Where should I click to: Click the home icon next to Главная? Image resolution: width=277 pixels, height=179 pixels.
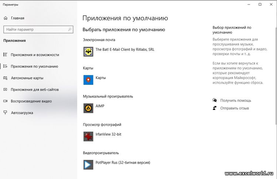coord(6,18)
